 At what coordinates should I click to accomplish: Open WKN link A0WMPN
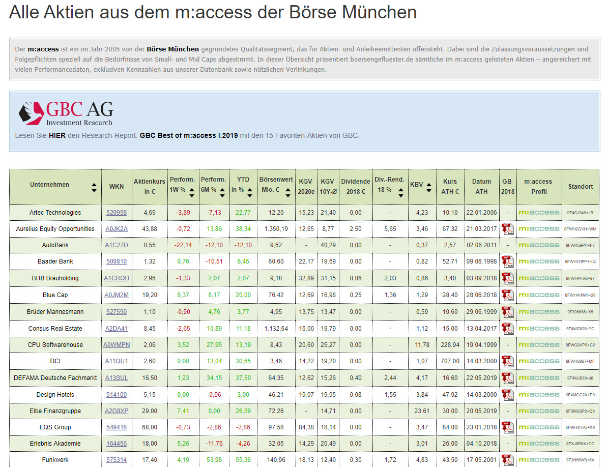click(117, 345)
